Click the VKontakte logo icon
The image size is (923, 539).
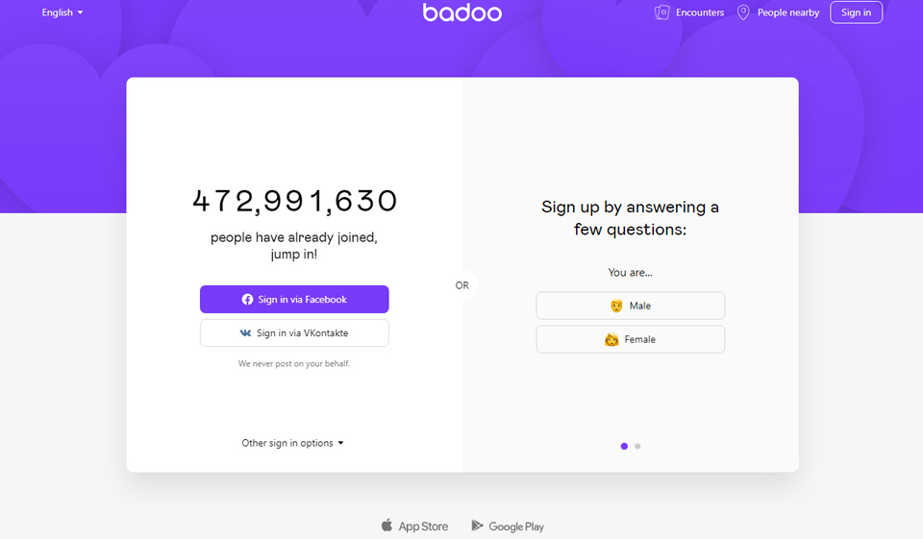(x=246, y=333)
